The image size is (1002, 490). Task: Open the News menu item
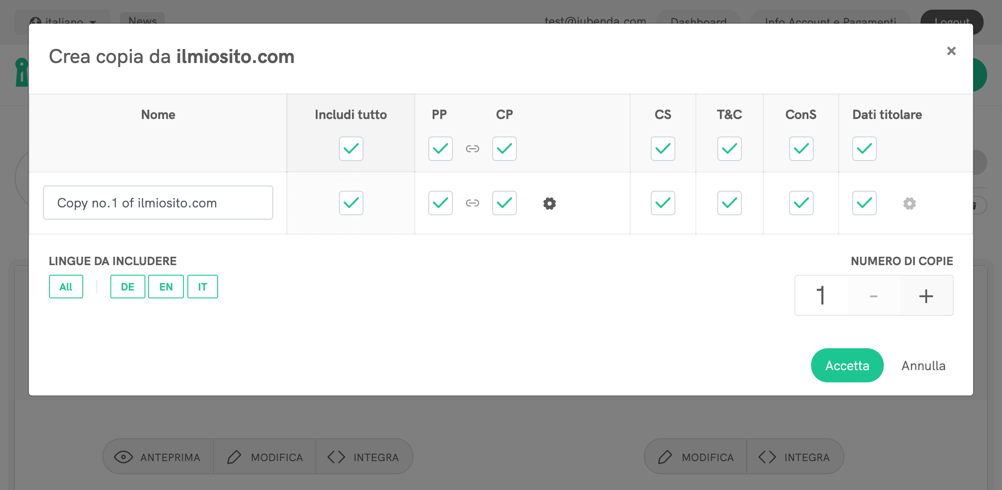click(x=141, y=21)
